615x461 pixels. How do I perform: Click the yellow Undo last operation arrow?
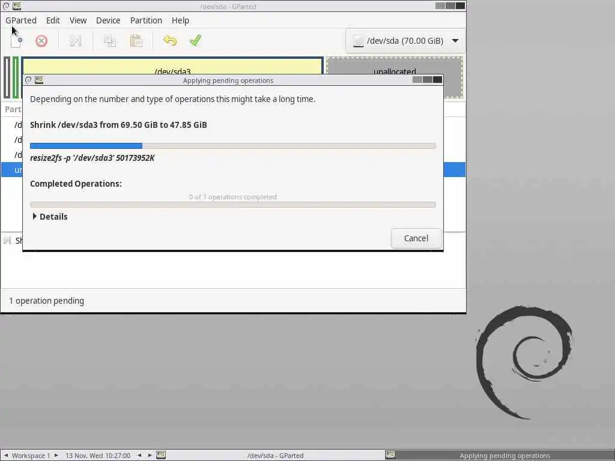170,41
